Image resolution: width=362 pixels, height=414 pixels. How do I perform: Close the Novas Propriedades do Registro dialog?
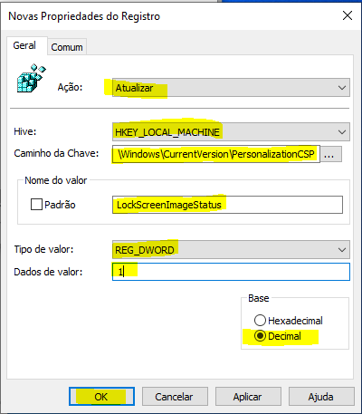pyautogui.click(x=348, y=15)
